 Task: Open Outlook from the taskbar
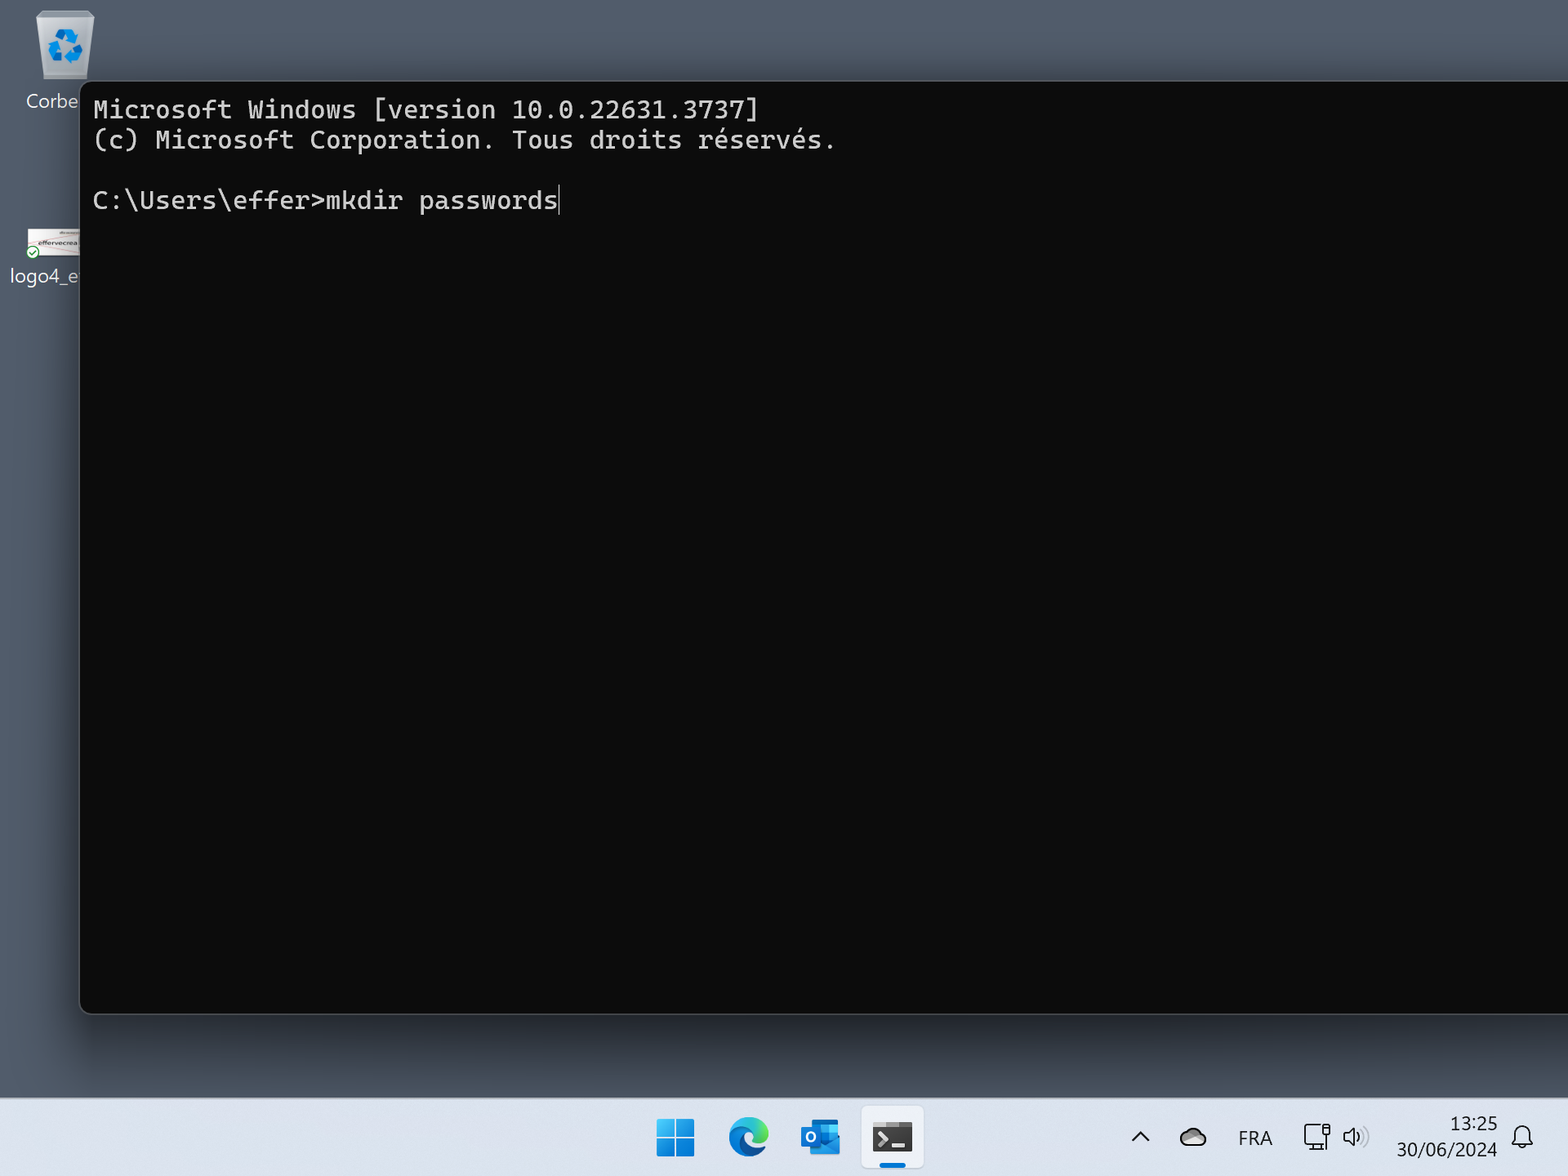(x=820, y=1137)
